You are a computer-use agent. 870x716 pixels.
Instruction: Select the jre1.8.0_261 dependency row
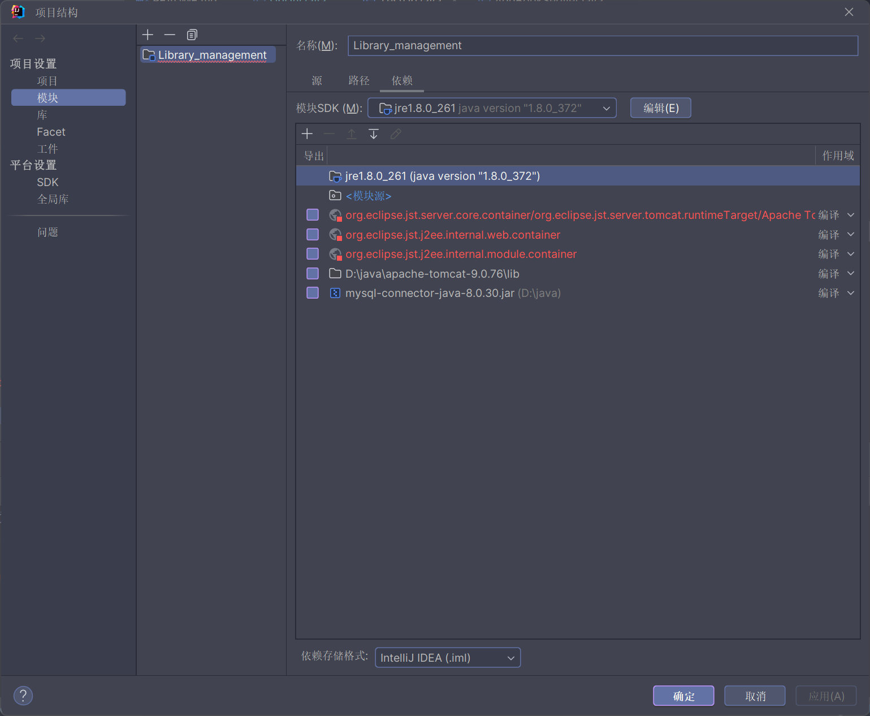(442, 176)
